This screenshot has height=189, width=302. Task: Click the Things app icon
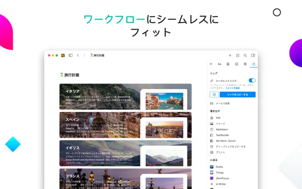click(212, 173)
